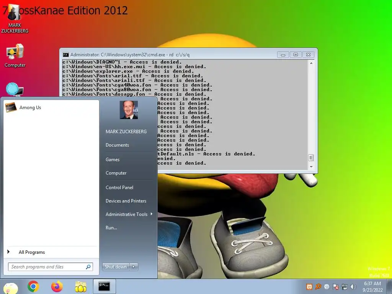This screenshot has width=392, height=294.
Task: Select the Computer desktop icon
Action: click(x=15, y=56)
